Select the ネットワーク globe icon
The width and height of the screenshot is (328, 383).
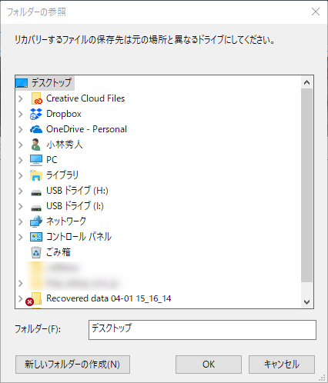[36, 221]
